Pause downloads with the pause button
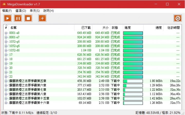The height and width of the screenshot is (115, 185). 18,18
